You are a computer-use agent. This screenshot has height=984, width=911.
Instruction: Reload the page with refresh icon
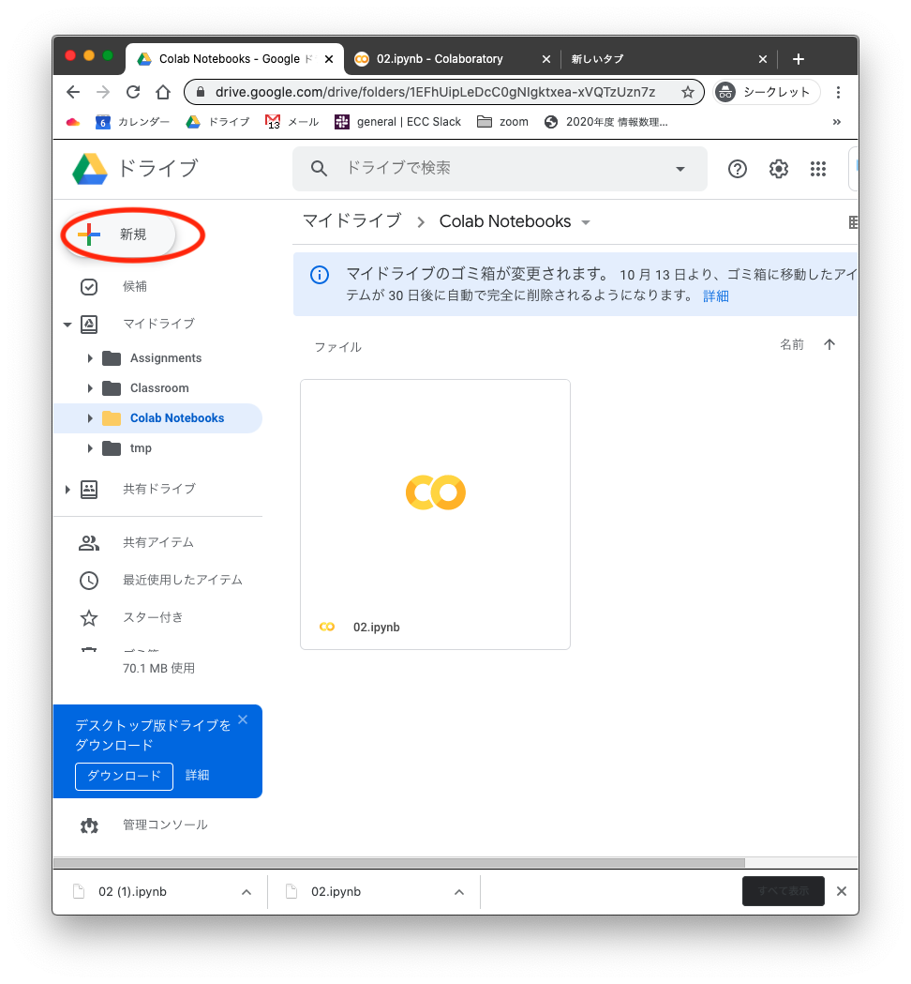pyautogui.click(x=133, y=92)
